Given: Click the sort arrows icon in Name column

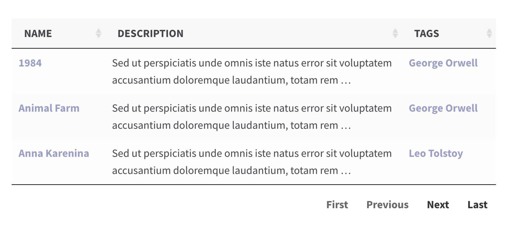Looking at the screenshot, I should click(98, 33).
